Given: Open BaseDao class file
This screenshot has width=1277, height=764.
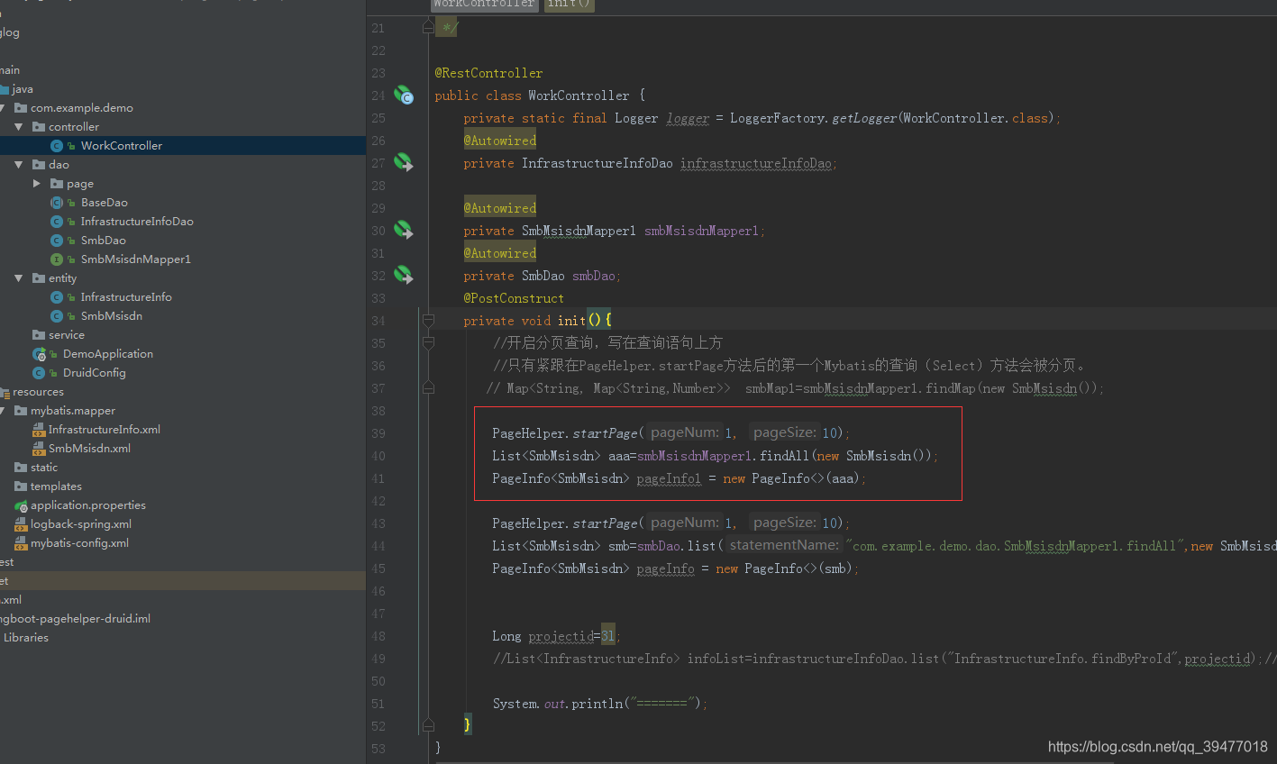Looking at the screenshot, I should 104,203.
